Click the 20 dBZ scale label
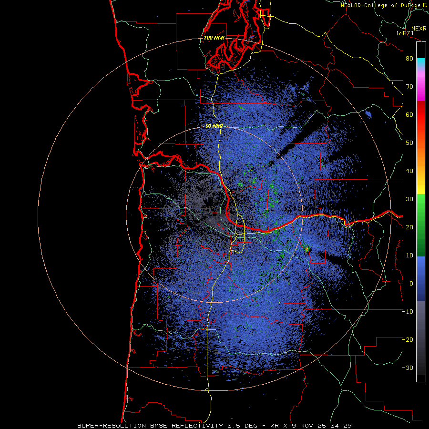 point(409,227)
